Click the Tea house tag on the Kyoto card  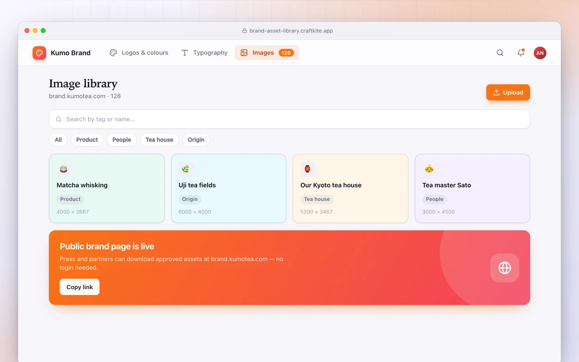317,199
